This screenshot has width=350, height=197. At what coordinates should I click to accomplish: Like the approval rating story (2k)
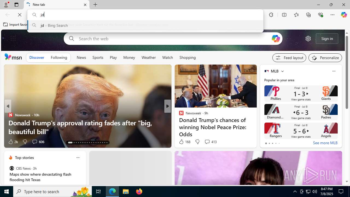(13, 142)
